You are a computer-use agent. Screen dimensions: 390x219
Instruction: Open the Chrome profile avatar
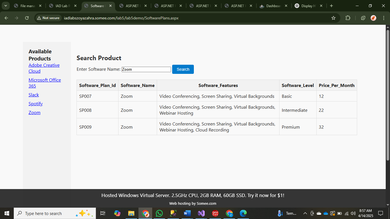pos(373,18)
